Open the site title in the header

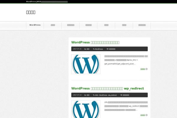click(x=31, y=12)
